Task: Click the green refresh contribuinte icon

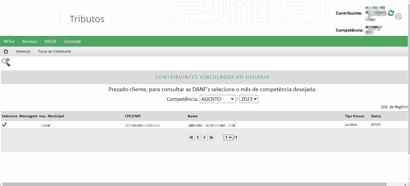Action: [x=391, y=13]
